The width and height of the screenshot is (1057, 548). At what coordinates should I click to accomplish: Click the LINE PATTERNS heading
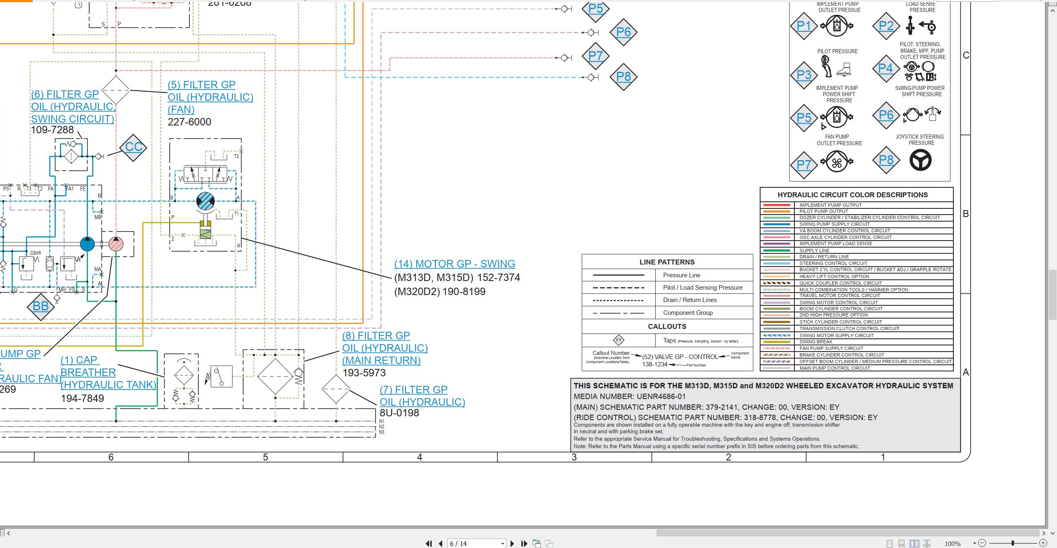(667, 262)
